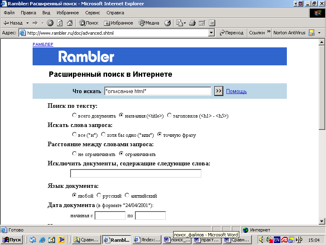Click the Refresh page icon

pos(60,23)
